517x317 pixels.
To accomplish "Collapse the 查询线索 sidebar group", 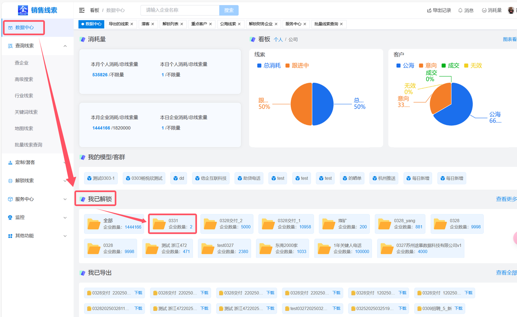I will click(37, 46).
